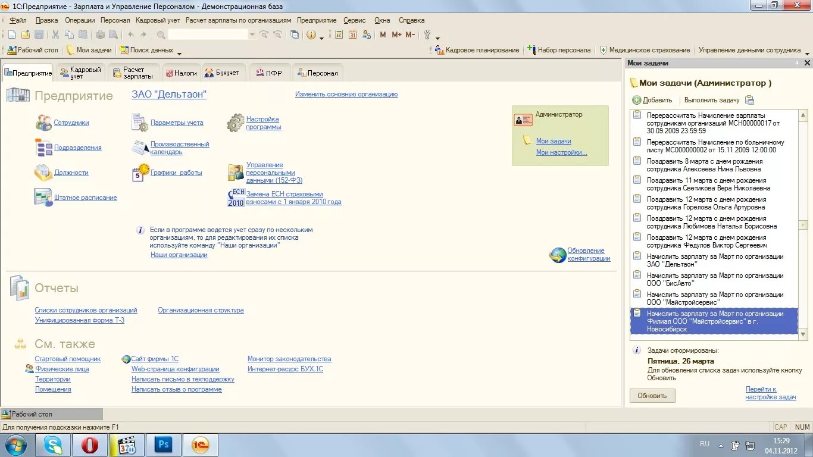Click the M+ memory toolbar icon

[x=397, y=34]
